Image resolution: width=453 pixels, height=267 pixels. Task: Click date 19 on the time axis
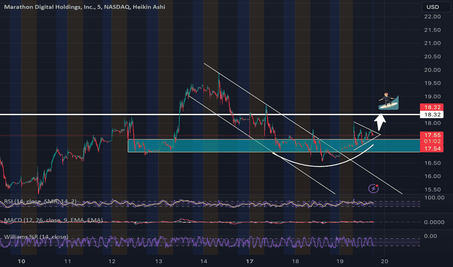click(x=340, y=261)
